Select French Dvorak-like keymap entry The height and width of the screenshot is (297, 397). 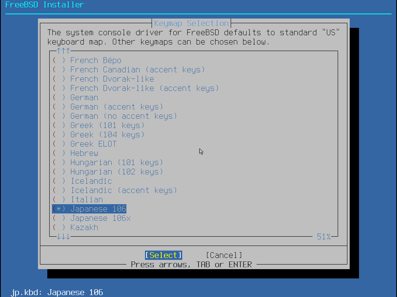click(x=103, y=79)
